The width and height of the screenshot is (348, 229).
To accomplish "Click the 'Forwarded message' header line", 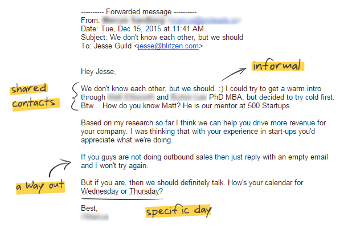I will pyautogui.click(x=139, y=11).
